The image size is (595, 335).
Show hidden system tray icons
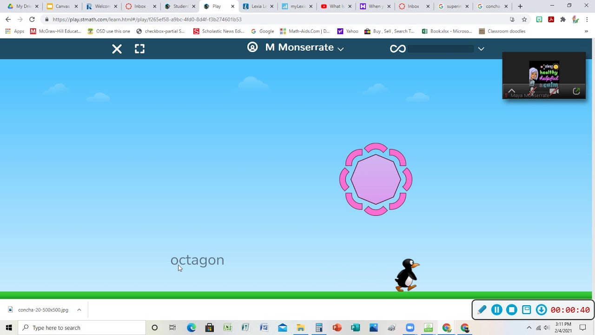[x=529, y=328]
